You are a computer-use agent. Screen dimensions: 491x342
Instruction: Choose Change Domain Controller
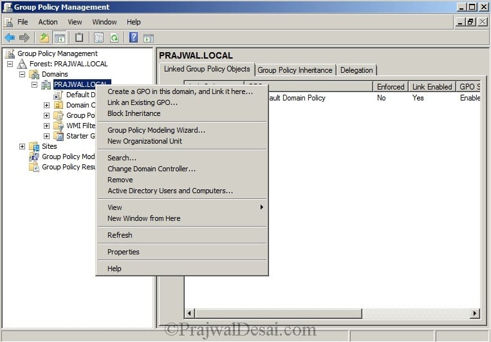182,169
